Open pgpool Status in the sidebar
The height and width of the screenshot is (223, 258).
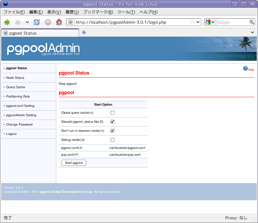[x=16, y=68]
